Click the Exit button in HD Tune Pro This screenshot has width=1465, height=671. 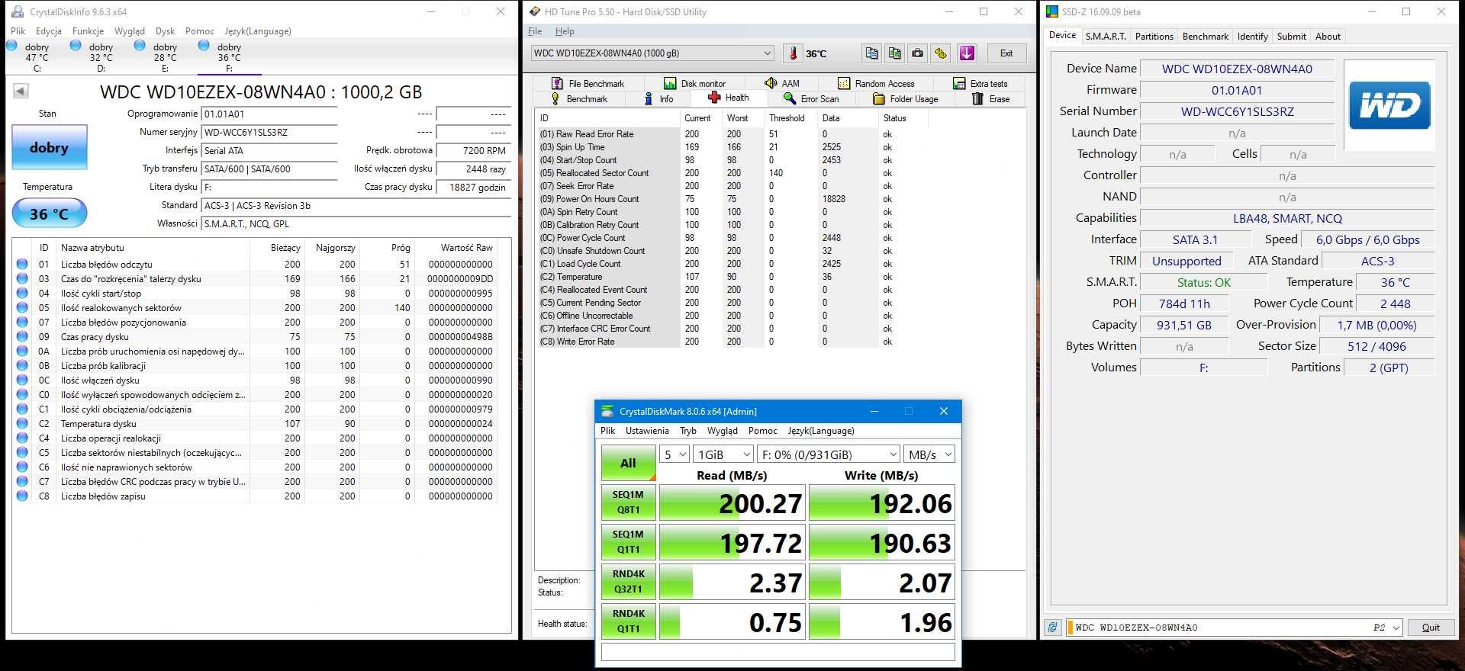tap(1006, 53)
